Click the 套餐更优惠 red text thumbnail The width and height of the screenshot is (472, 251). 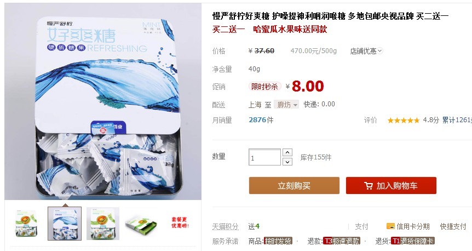coord(180,223)
